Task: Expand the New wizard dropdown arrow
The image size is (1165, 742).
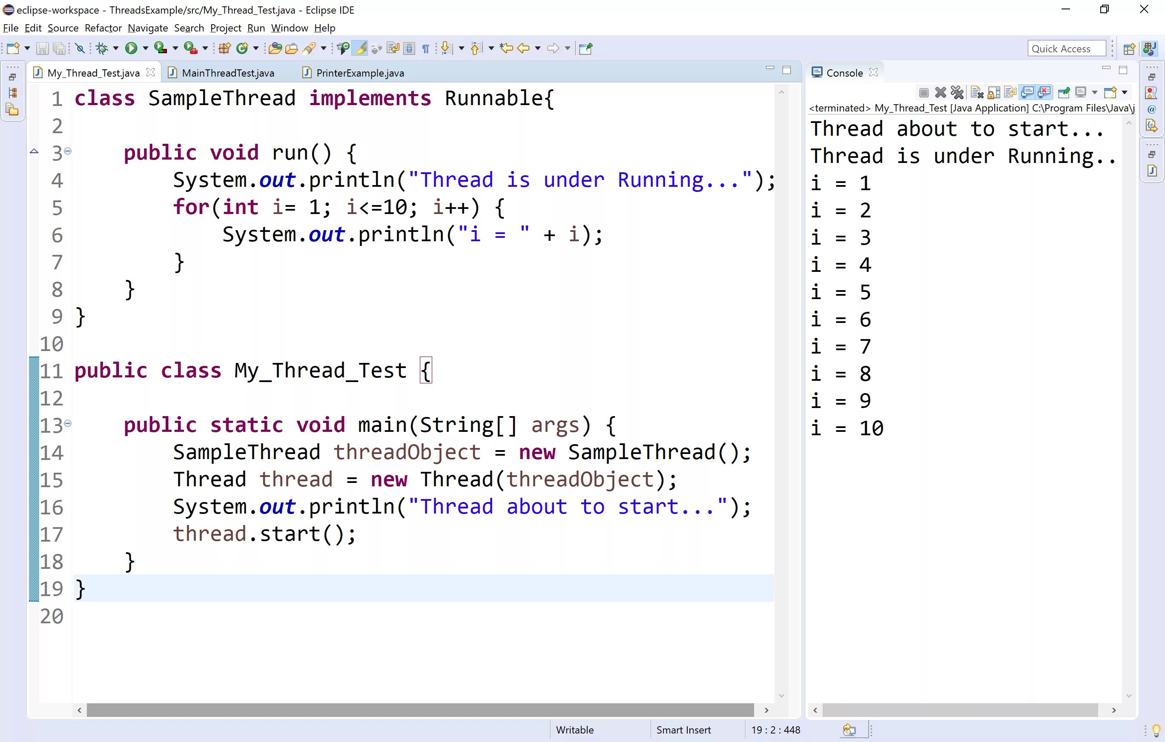Action: pyautogui.click(x=26, y=48)
